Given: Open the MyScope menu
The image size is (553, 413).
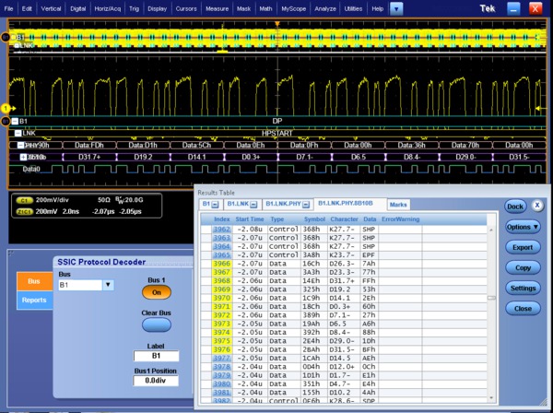Looking at the screenshot, I should [x=293, y=9].
